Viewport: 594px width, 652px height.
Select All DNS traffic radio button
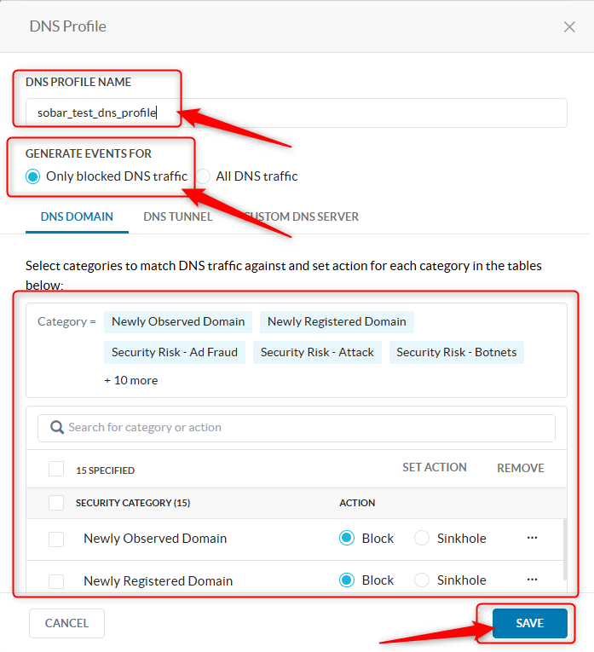[203, 176]
